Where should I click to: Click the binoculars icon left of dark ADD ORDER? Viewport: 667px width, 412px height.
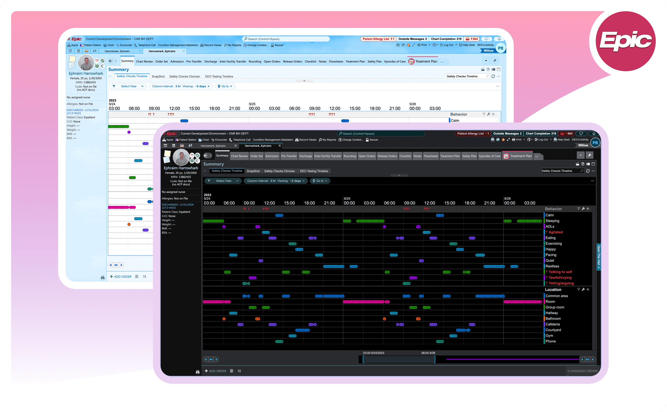pos(197,372)
